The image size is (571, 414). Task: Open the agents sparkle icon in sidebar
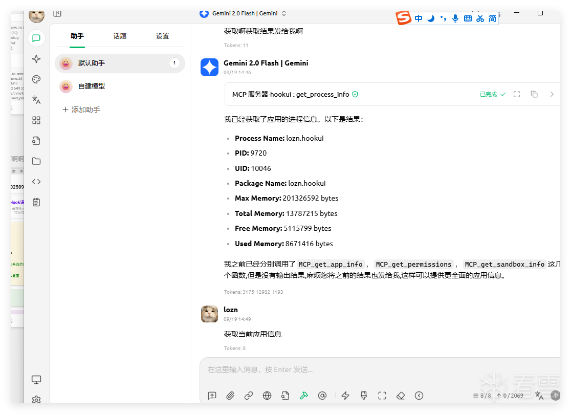pos(36,59)
